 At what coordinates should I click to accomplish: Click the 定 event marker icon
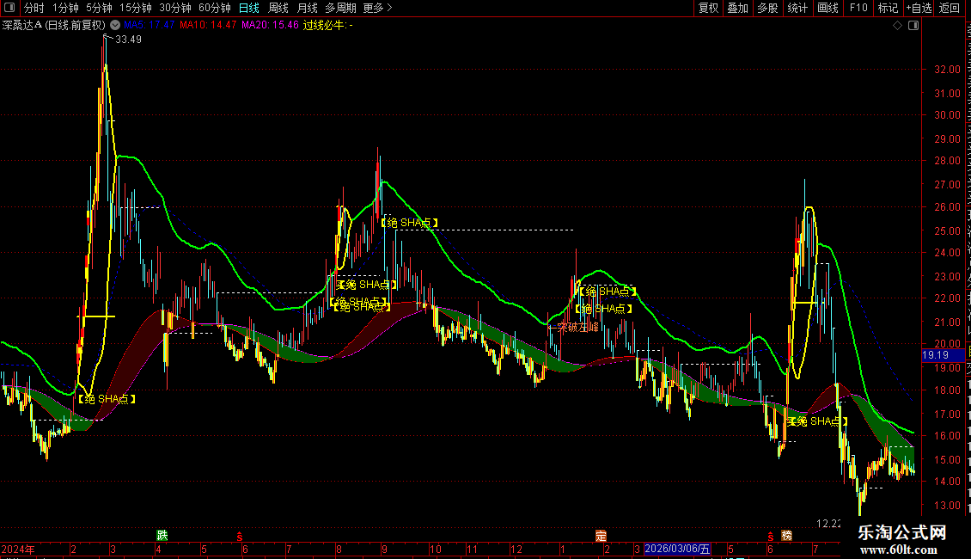[x=601, y=536]
